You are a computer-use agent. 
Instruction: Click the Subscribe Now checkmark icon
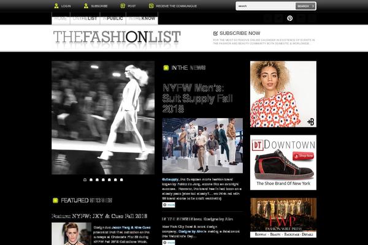(x=215, y=33)
